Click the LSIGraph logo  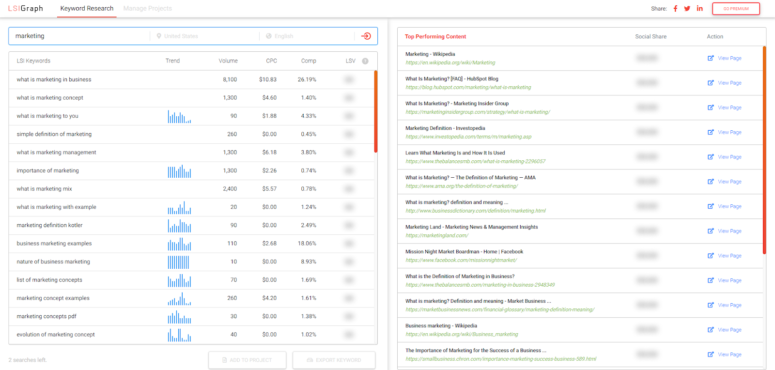[x=26, y=8]
